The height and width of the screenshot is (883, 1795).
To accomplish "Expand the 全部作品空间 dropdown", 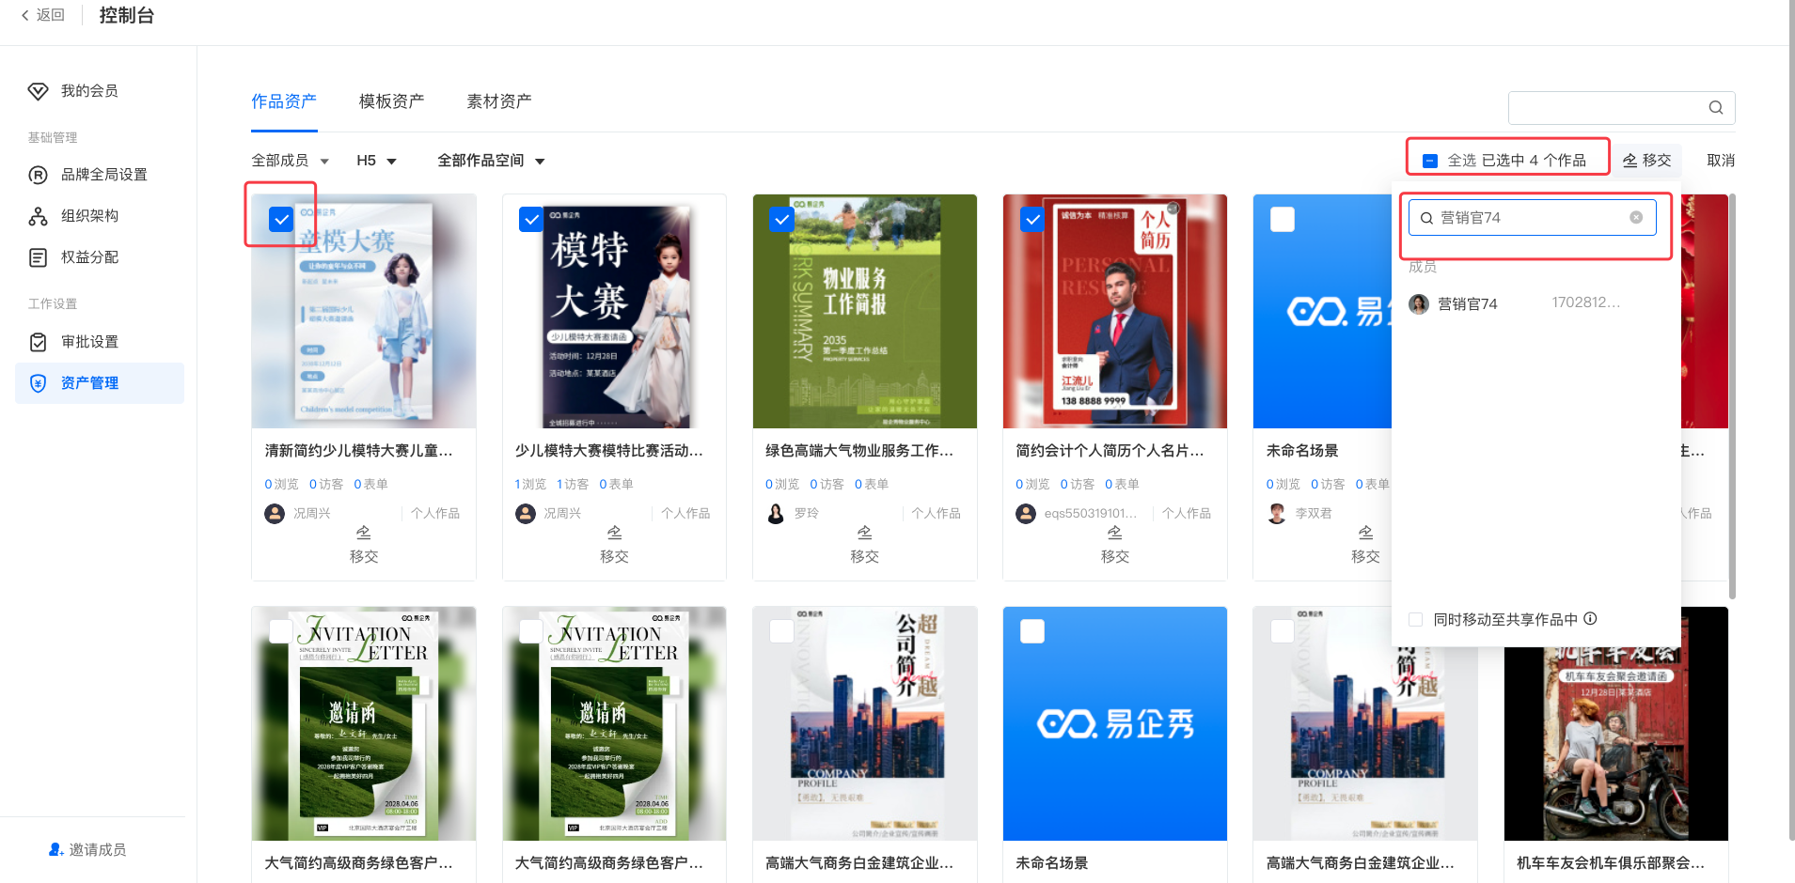I will tap(490, 162).
